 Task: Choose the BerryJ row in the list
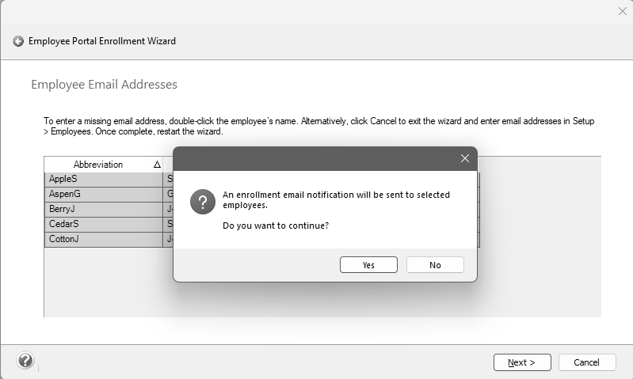point(103,209)
